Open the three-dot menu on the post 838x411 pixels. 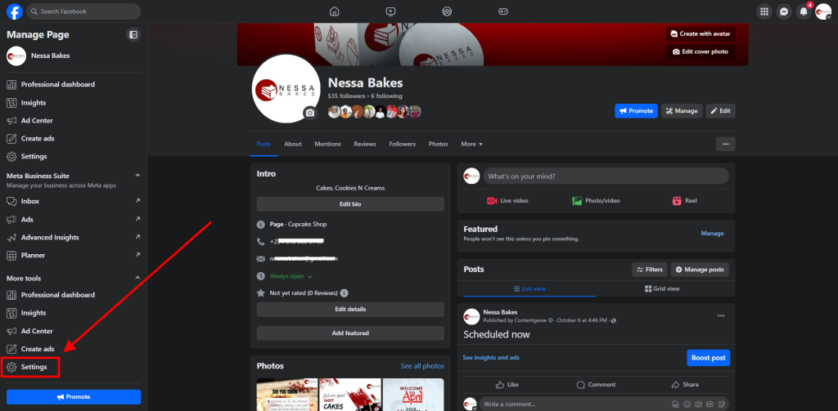721,316
